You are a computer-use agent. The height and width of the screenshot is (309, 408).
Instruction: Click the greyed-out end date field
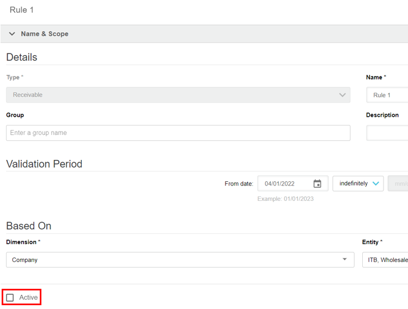click(x=399, y=183)
